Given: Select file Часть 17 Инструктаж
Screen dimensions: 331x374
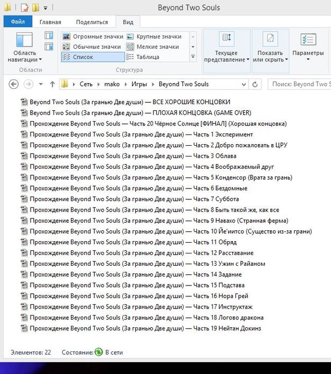Looking at the screenshot, I should click(x=136, y=306).
